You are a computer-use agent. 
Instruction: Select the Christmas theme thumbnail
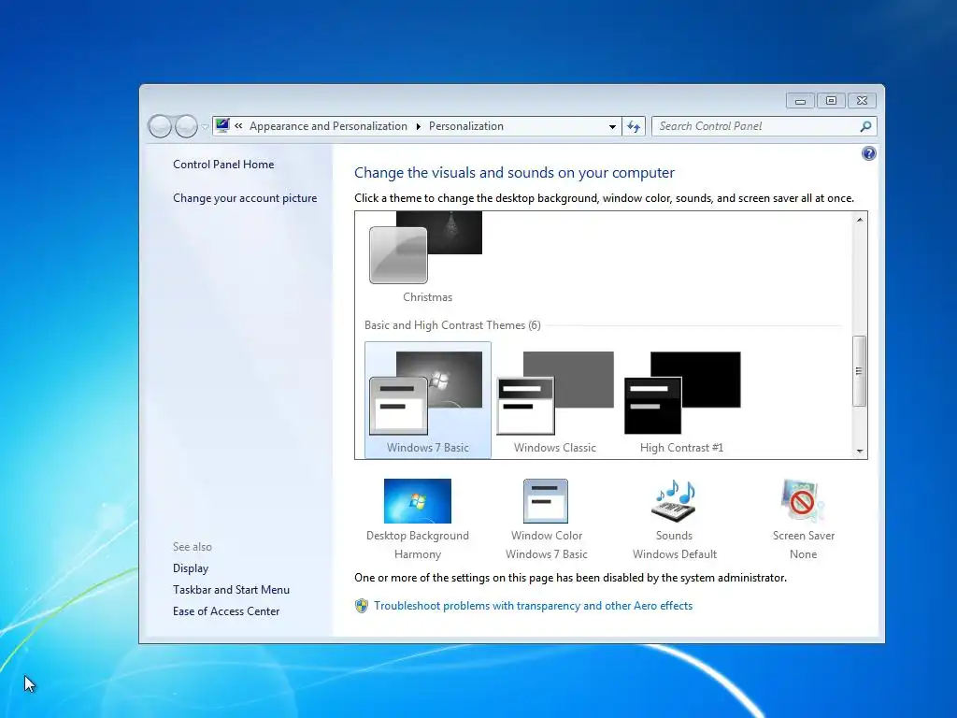click(x=426, y=247)
